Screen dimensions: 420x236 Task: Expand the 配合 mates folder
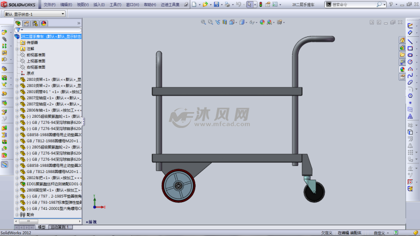17,215
